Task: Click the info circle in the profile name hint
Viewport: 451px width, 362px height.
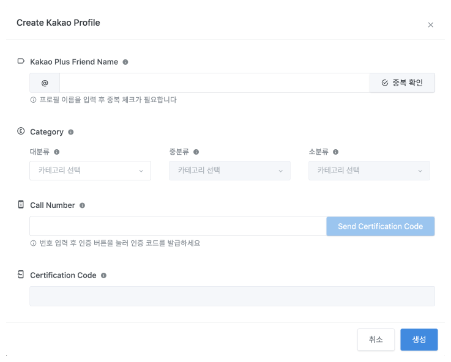Action: click(34, 100)
